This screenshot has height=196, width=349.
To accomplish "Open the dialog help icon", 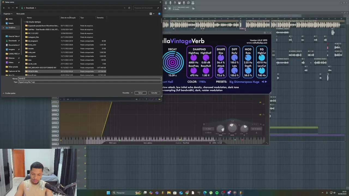I will [159, 14].
